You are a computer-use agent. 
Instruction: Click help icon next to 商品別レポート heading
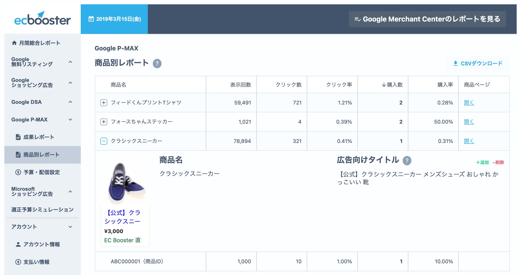(157, 64)
